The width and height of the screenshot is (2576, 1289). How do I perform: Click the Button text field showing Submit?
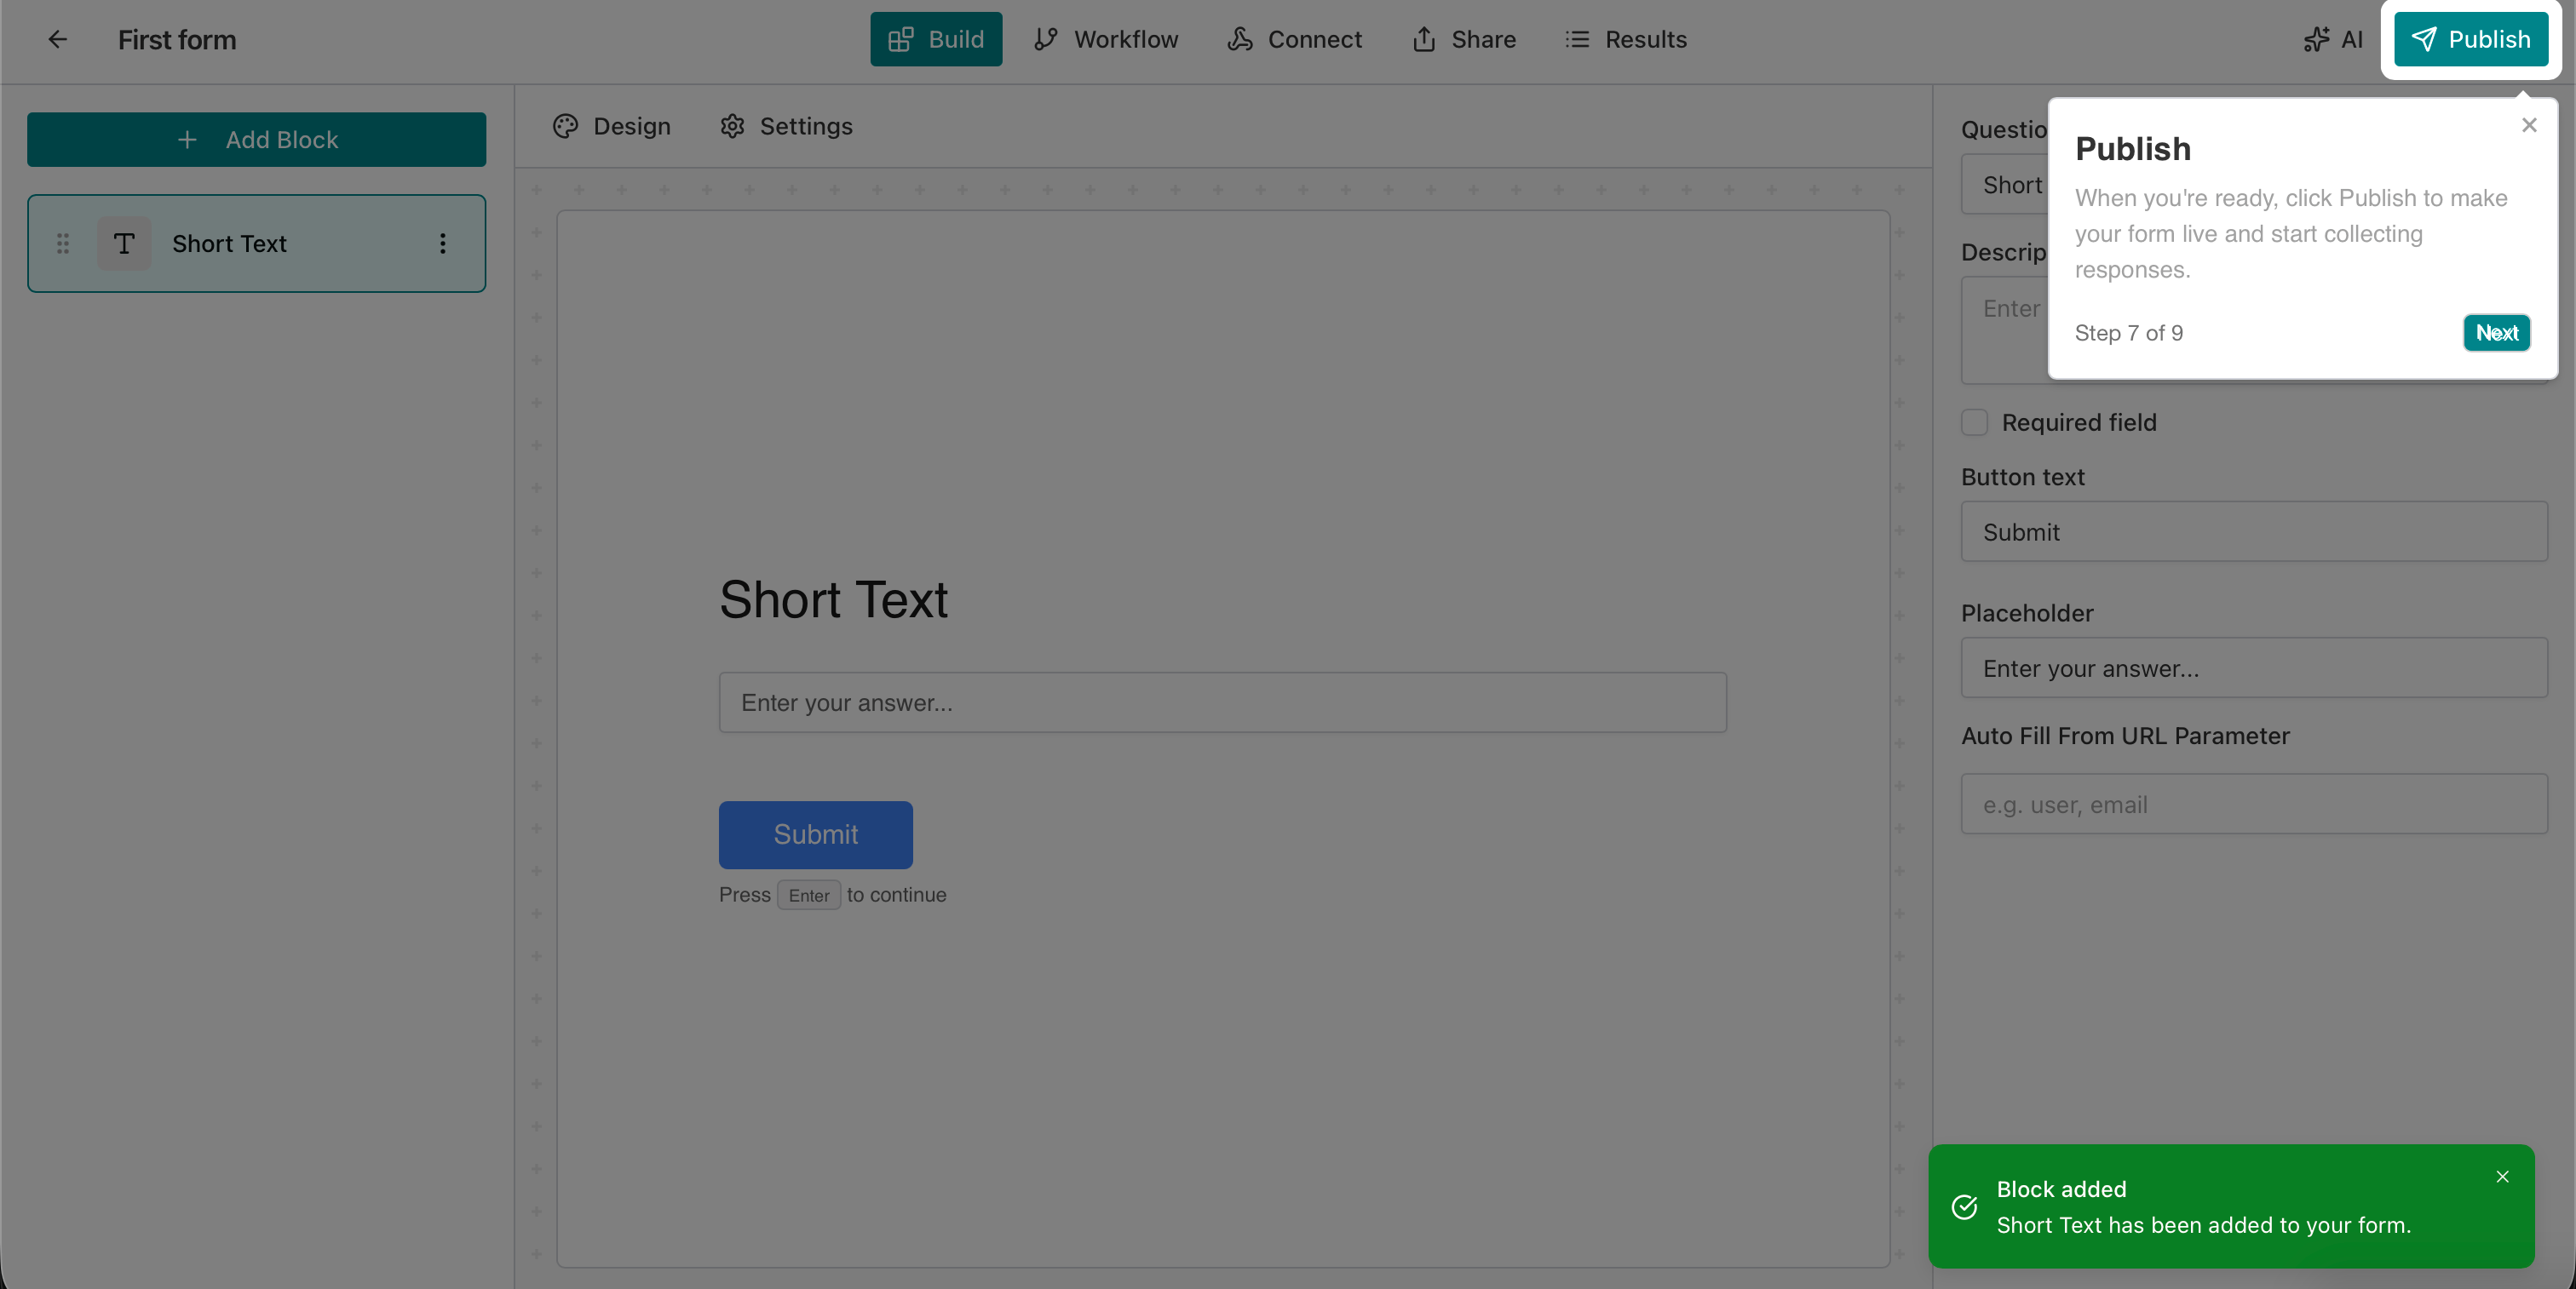(2252, 531)
